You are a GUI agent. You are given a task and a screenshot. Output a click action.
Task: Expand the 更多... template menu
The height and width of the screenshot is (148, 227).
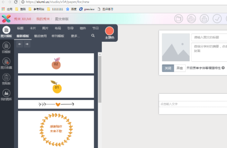point(75,36)
